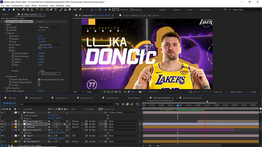Select the Rotation tool
Image resolution: width=262 pixels, height=147 pixels.
coord(37,10)
